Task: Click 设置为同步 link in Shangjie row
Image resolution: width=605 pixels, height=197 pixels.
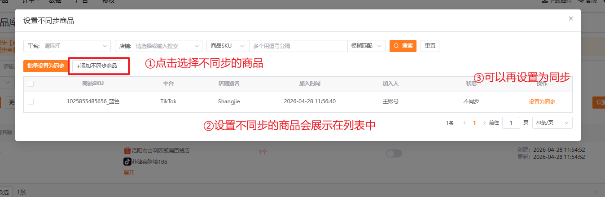Action: (x=542, y=102)
